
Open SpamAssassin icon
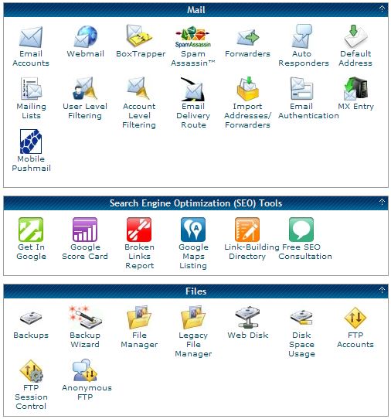193,37
